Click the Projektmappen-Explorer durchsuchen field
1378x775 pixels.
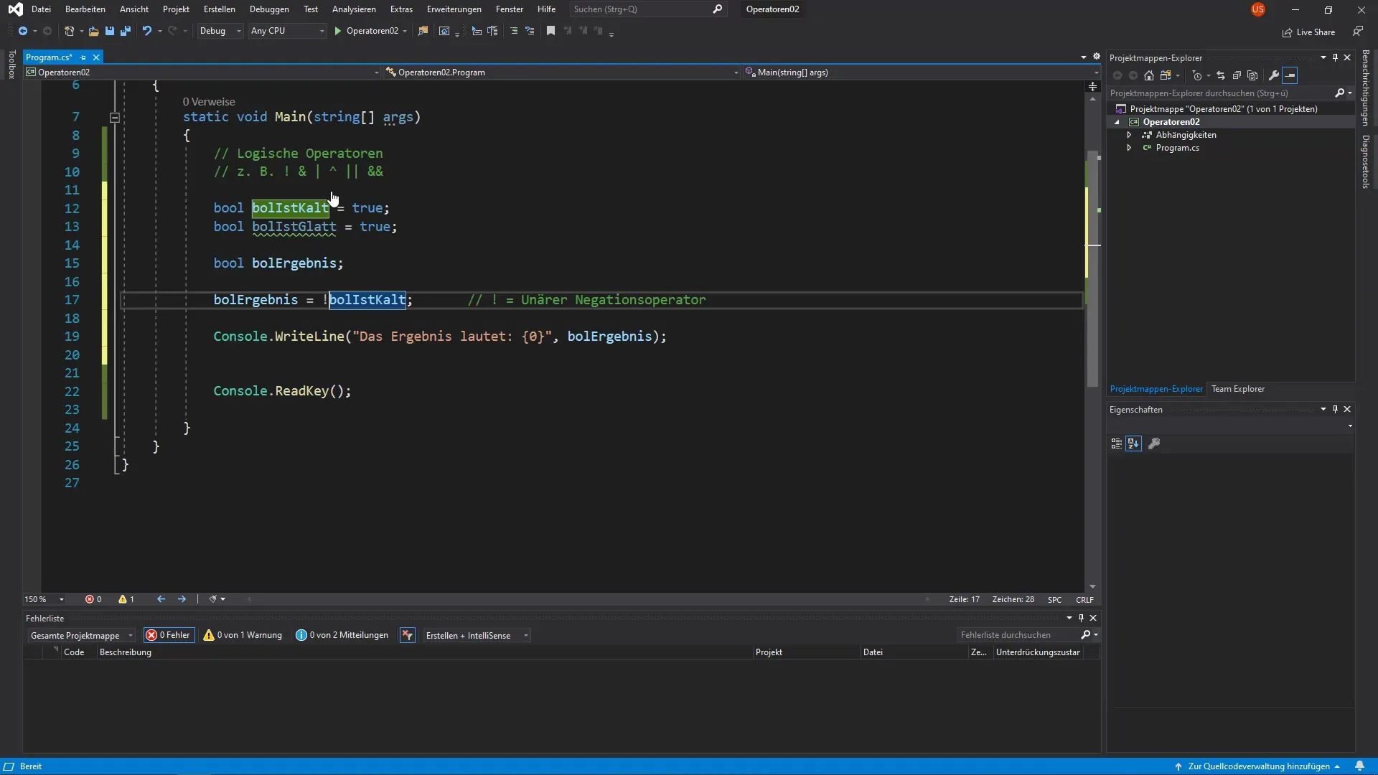[1230, 93]
